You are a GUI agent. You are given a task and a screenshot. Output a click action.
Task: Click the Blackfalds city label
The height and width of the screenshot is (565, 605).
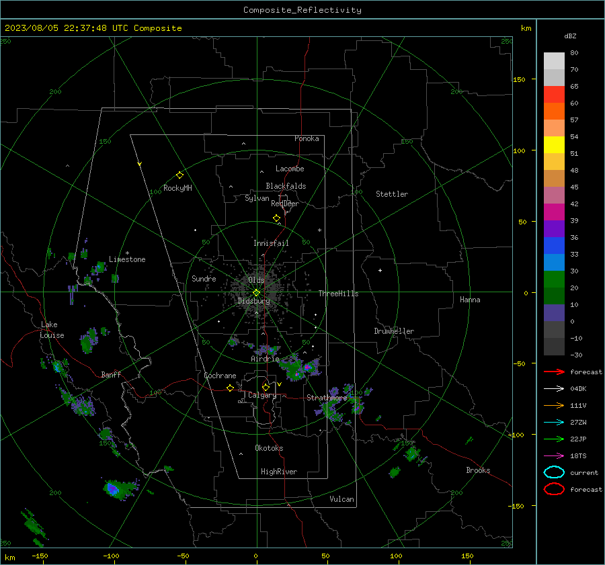pyautogui.click(x=286, y=186)
